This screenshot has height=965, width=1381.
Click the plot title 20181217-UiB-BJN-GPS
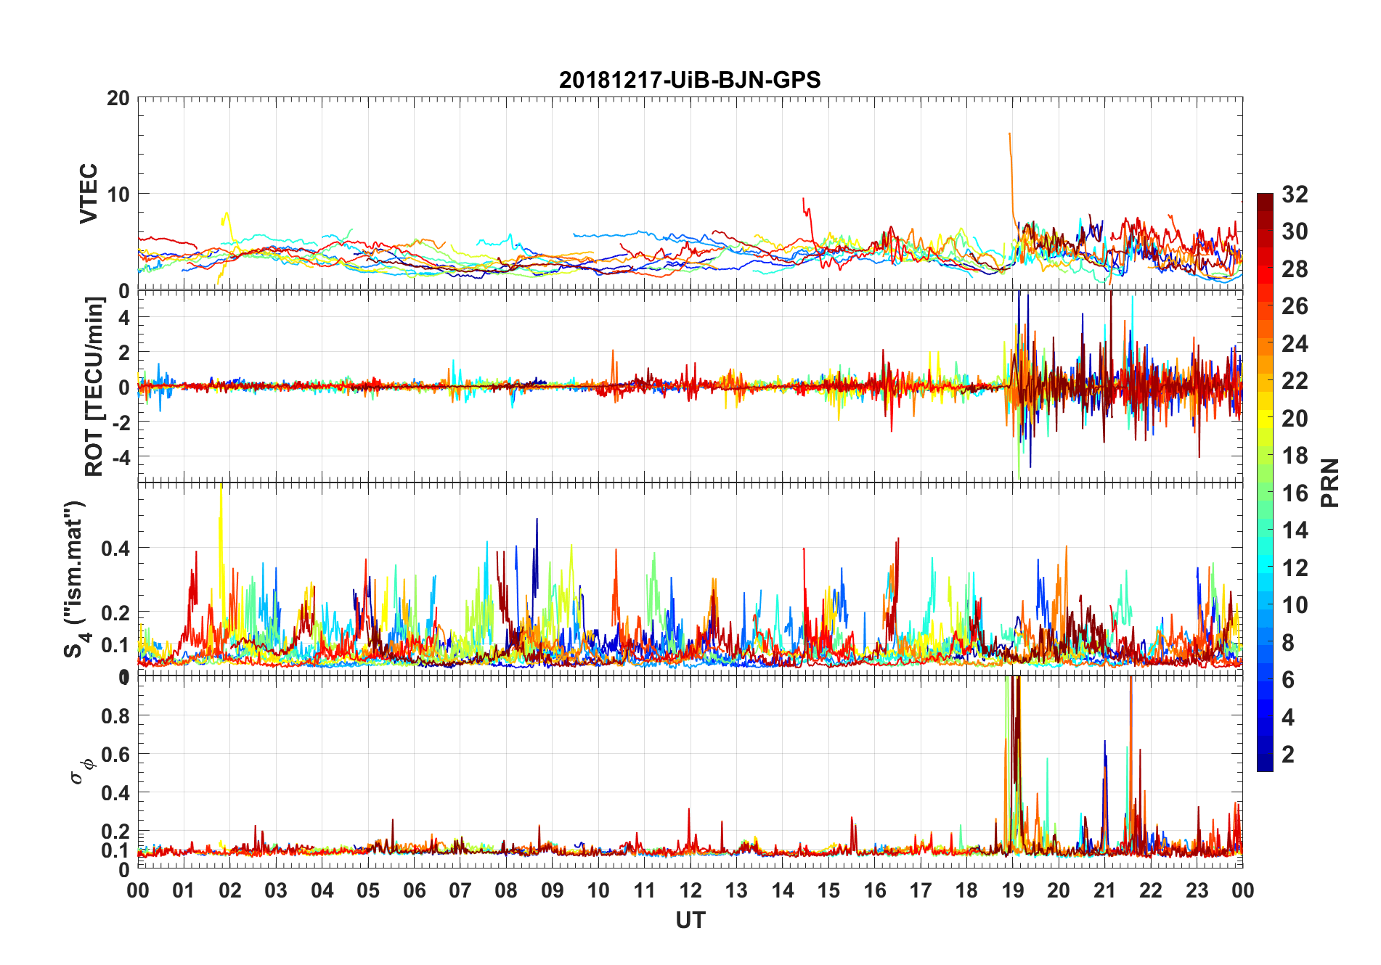[690, 80]
